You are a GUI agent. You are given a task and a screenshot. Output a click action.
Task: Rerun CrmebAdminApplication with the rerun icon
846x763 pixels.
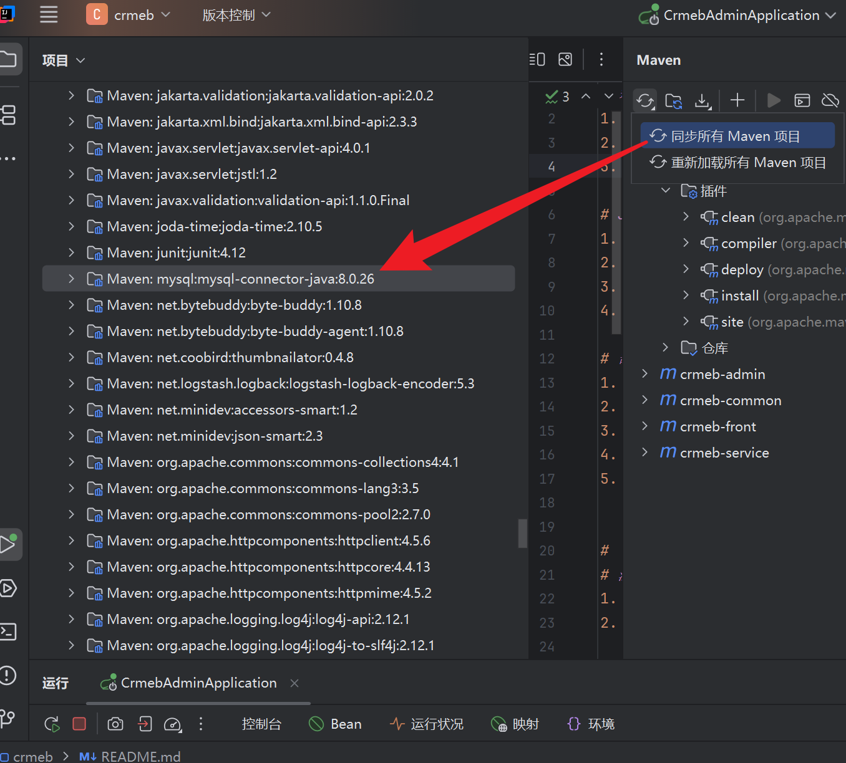[x=52, y=724]
